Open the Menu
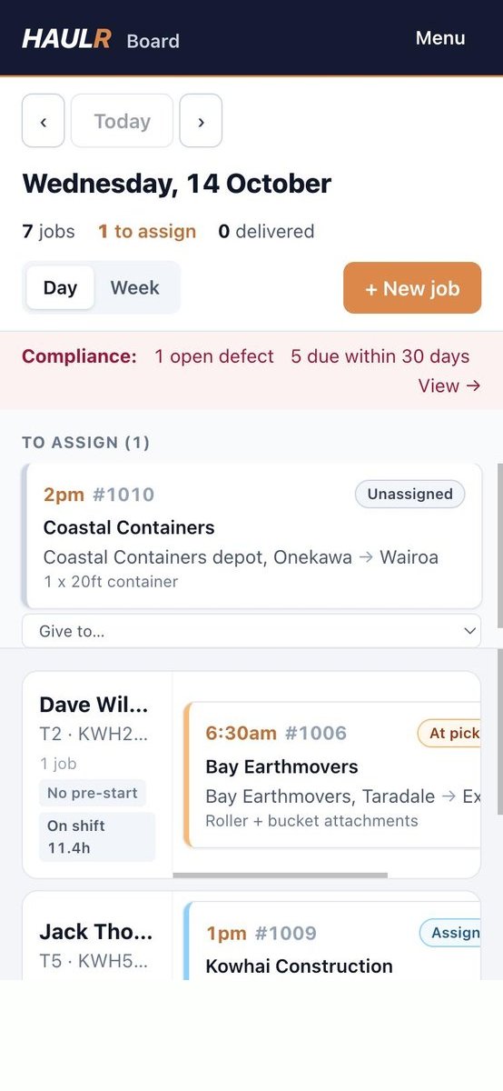 tap(440, 38)
